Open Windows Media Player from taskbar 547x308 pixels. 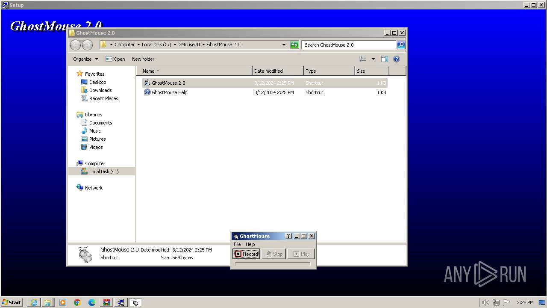click(63, 302)
